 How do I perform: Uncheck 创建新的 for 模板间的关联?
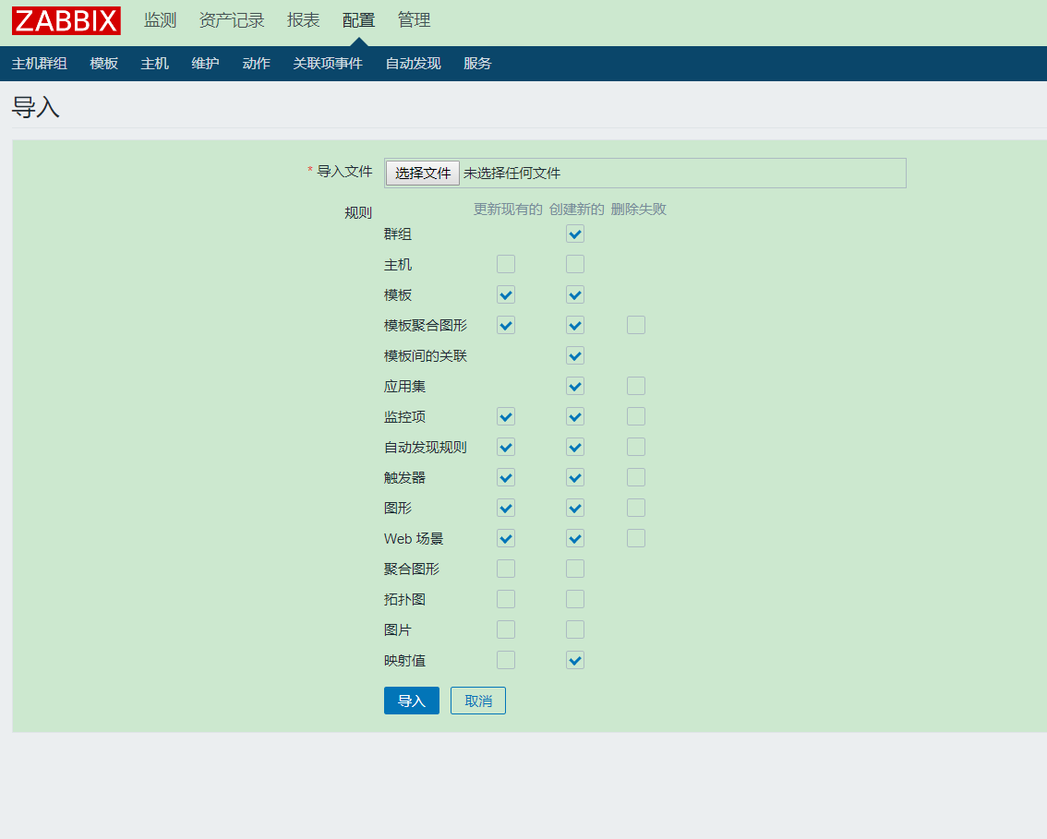pos(575,355)
